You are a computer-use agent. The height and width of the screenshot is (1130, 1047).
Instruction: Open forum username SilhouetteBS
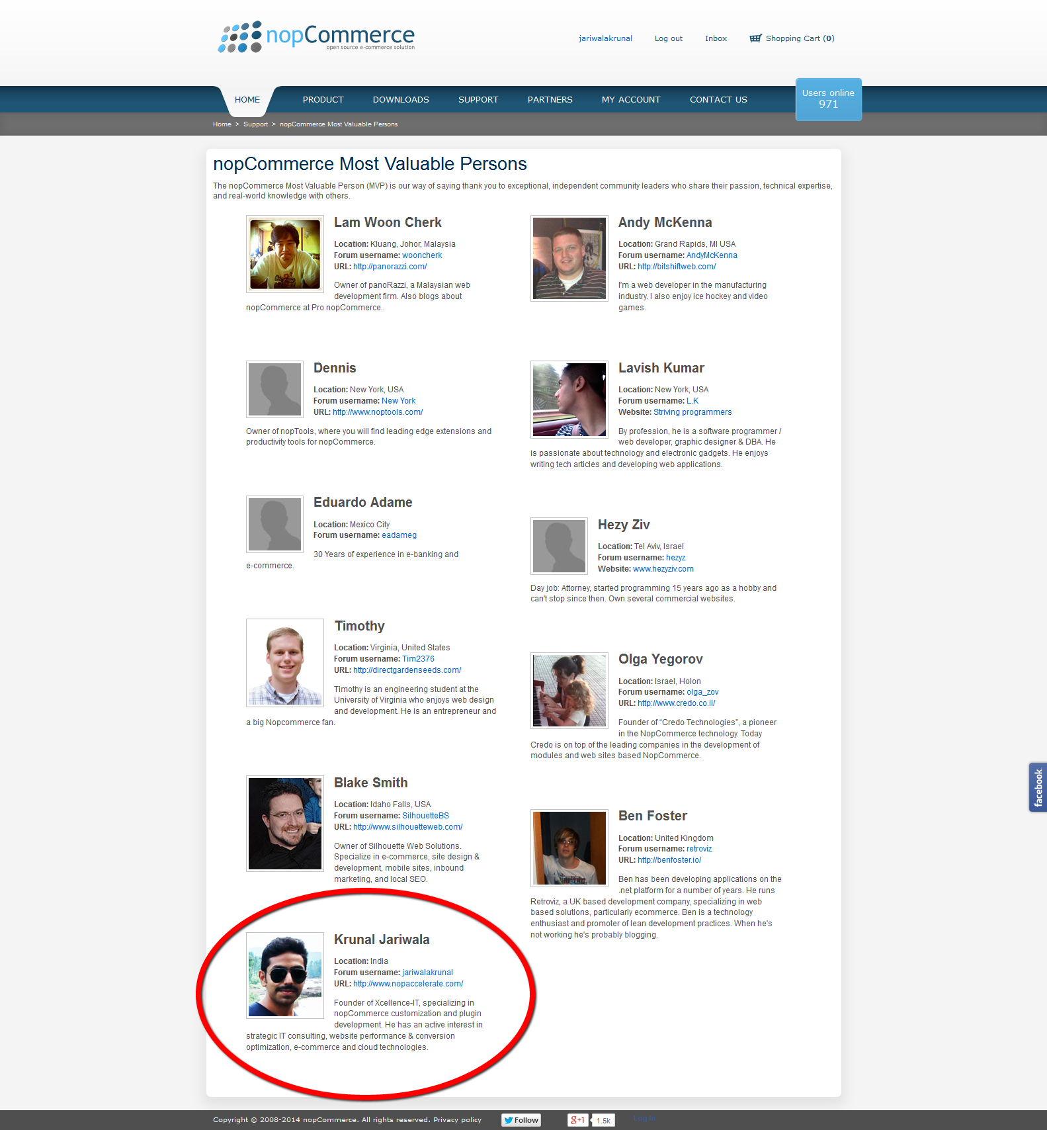point(425,816)
